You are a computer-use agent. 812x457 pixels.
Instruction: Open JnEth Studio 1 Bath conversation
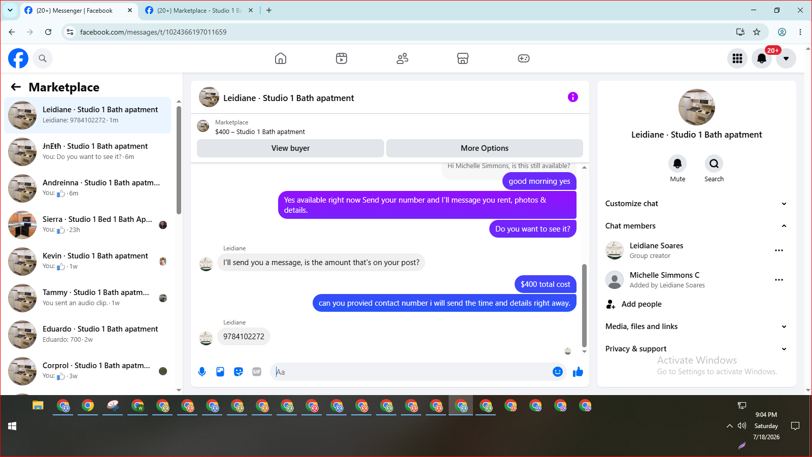click(88, 152)
